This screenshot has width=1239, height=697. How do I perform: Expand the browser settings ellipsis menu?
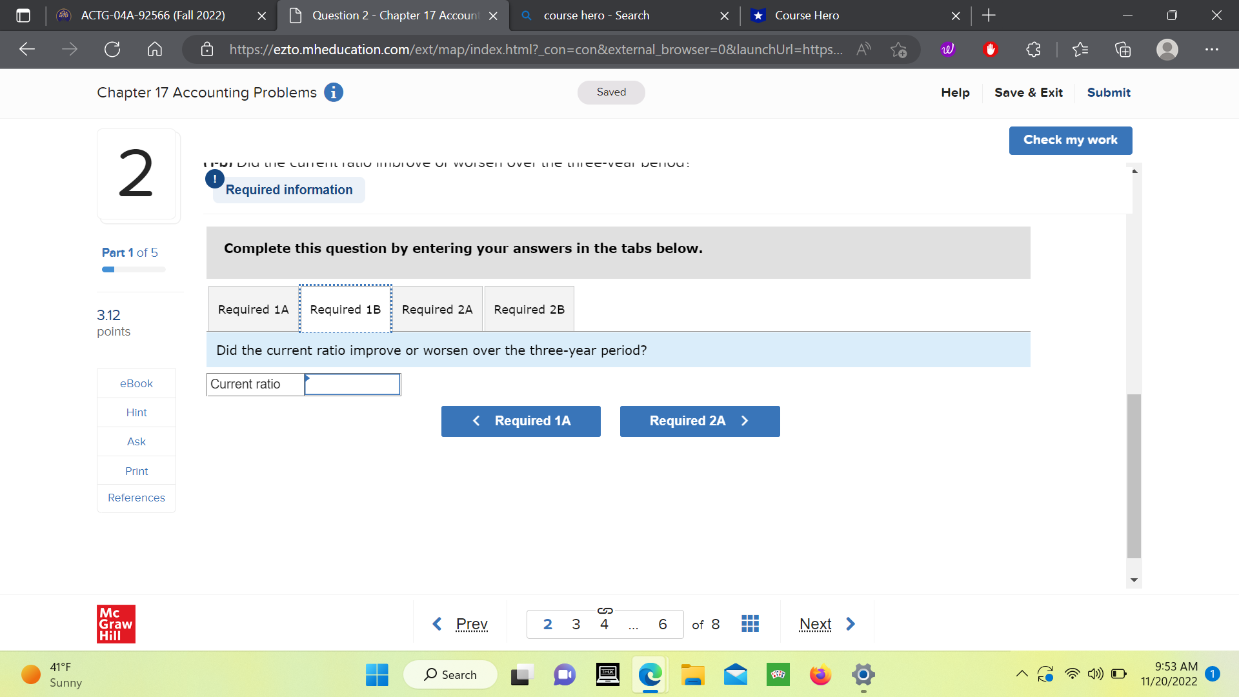click(x=1212, y=49)
